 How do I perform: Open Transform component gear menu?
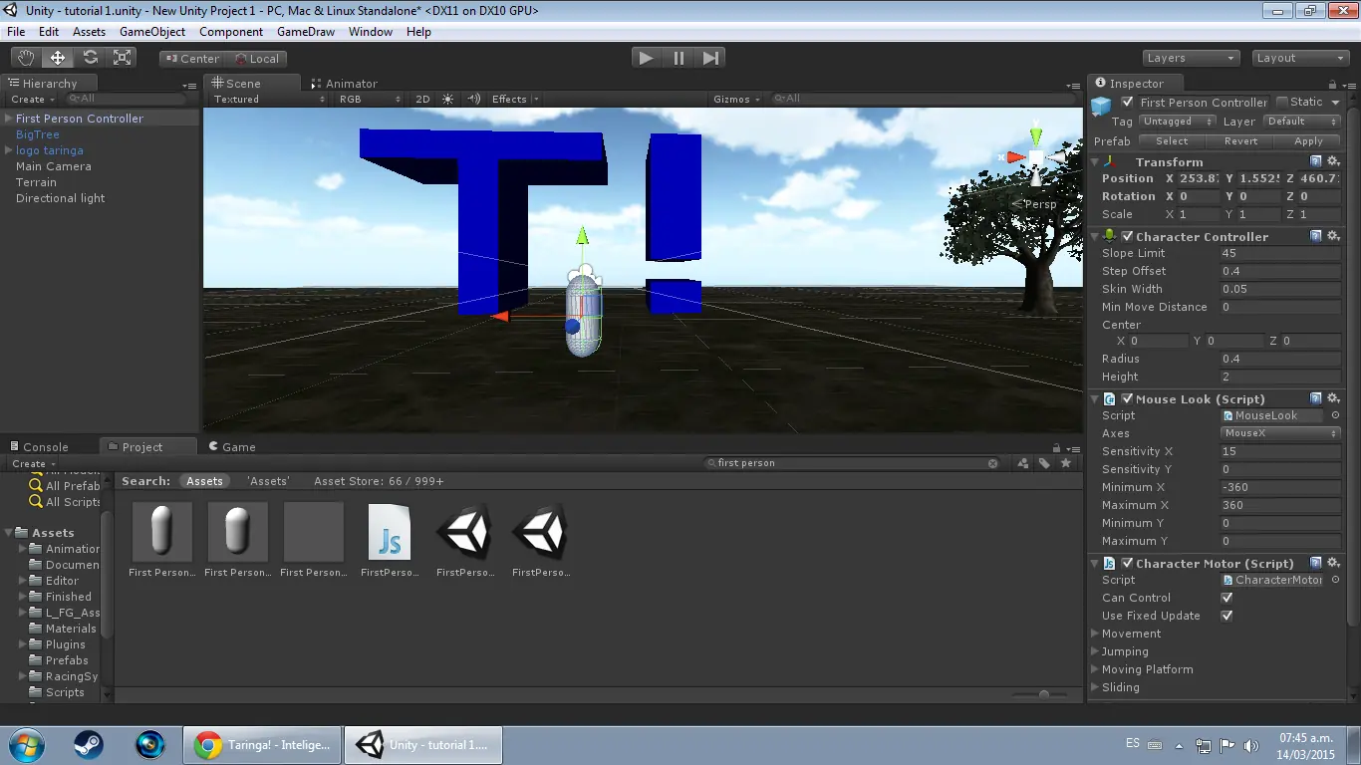click(1333, 161)
